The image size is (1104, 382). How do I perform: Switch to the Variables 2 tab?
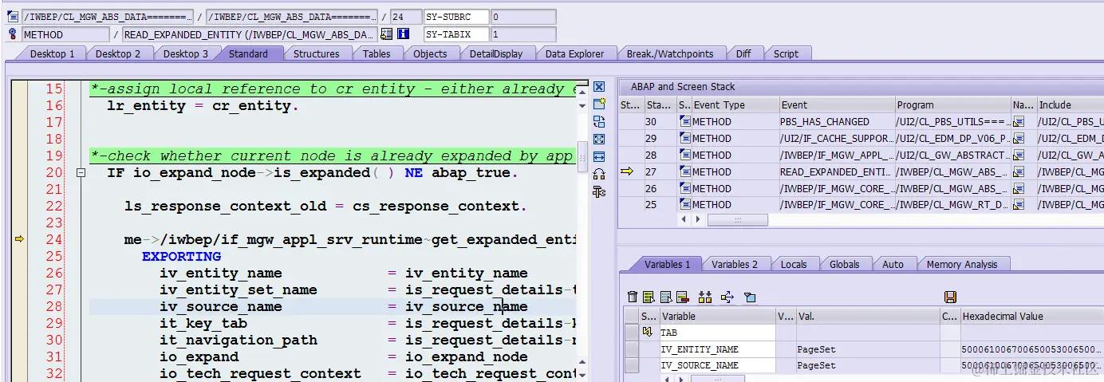(x=735, y=264)
